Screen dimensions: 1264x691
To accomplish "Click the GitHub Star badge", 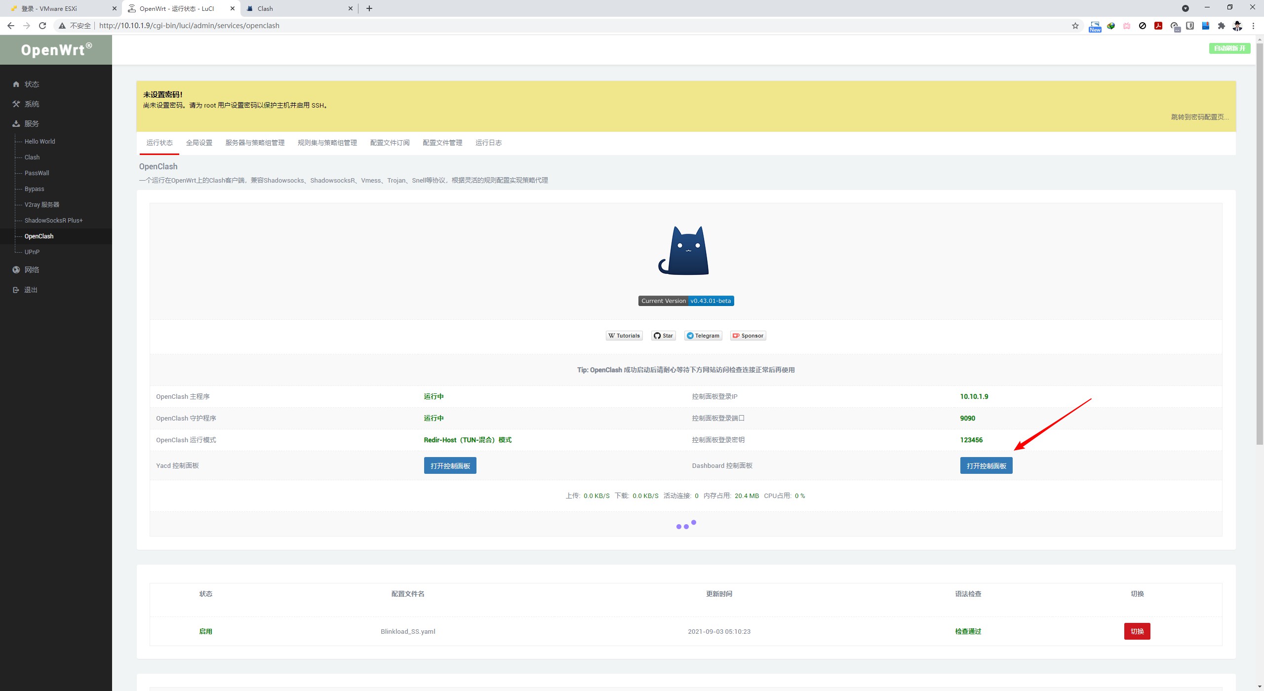I will [663, 336].
